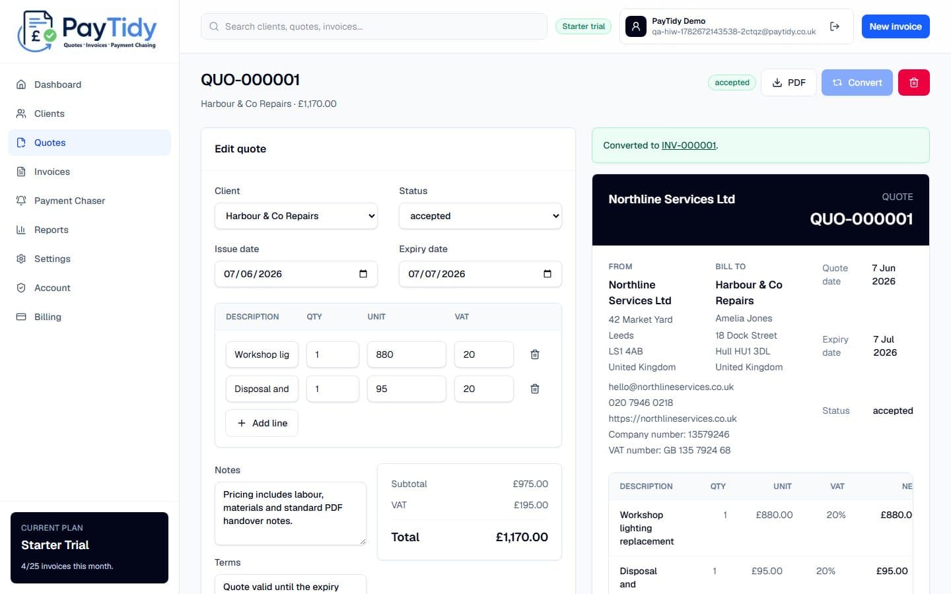
Task: Click the Convert button
Action: 857,82
